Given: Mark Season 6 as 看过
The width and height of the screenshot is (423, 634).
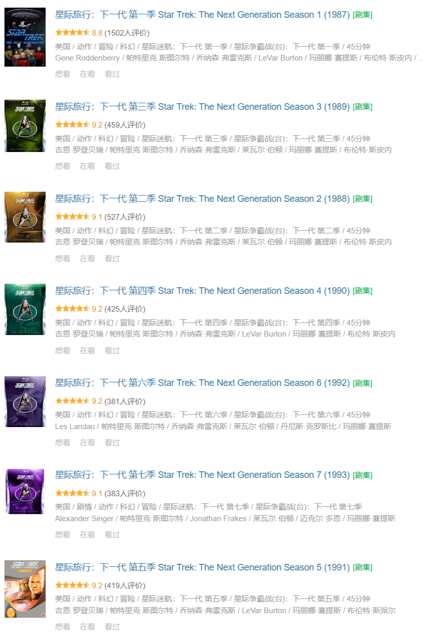Looking at the screenshot, I should [112, 442].
